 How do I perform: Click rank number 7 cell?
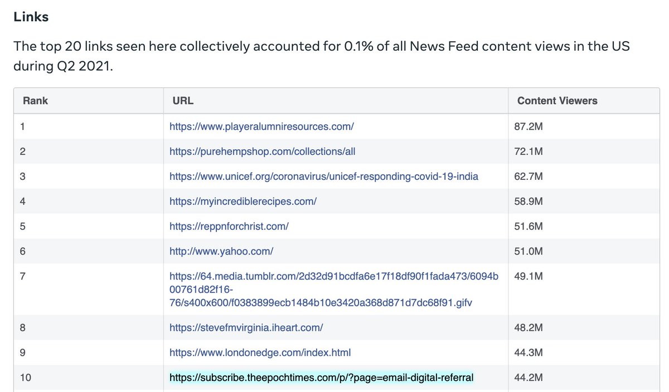[x=89, y=290]
